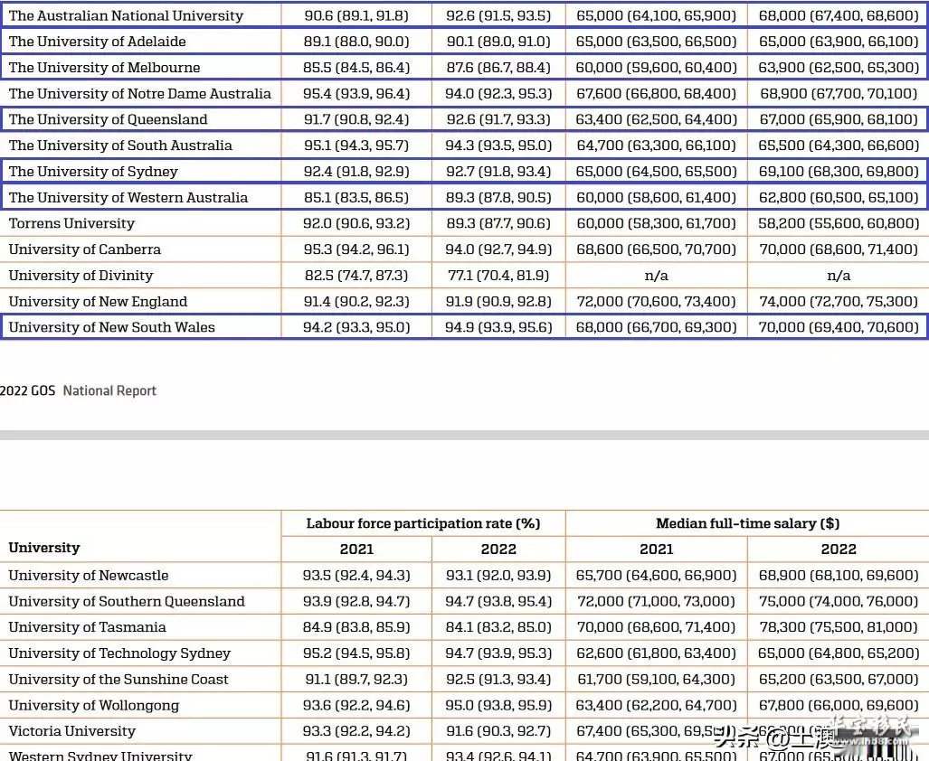This screenshot has width=929, height=761.
Task: Select 'University of Divinity' row label
Action: click(81, 275)
